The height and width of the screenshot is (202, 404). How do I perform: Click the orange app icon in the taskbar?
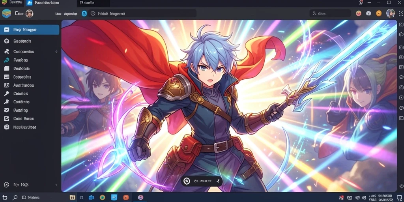click(126, 198)
